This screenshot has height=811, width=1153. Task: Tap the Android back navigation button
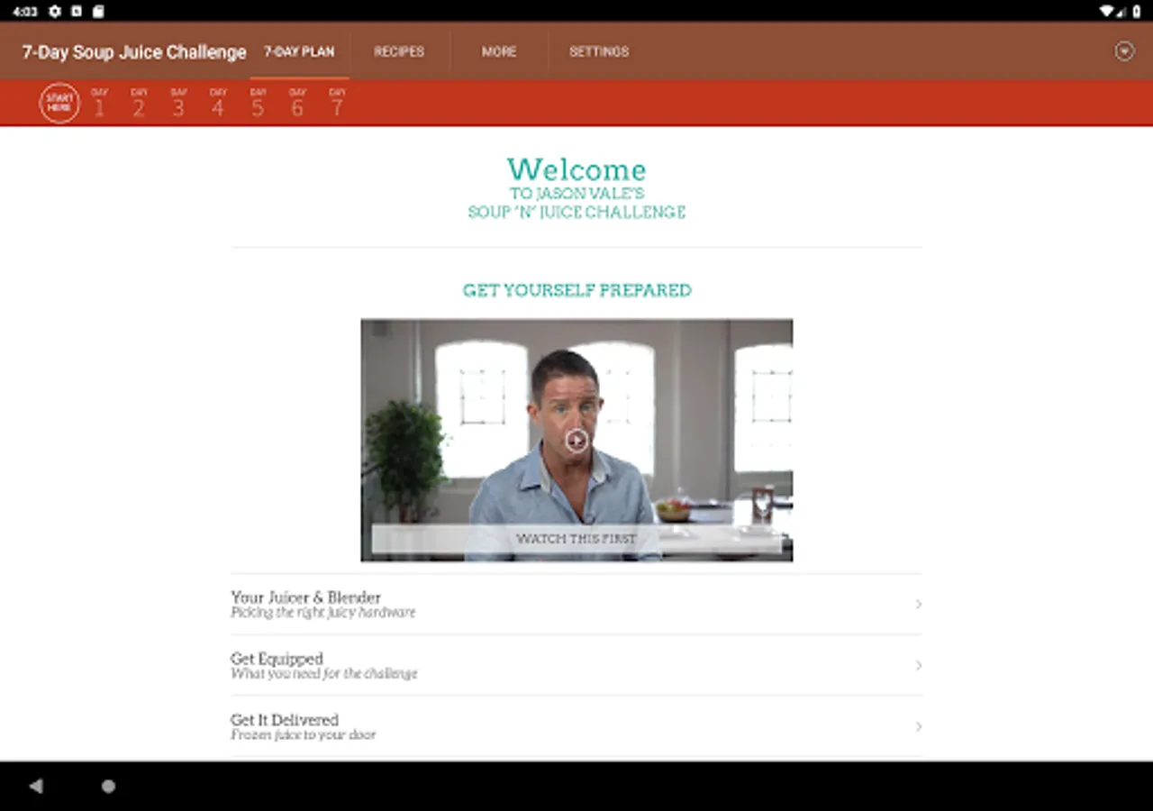pyautogui.click(x=36, y=787)
